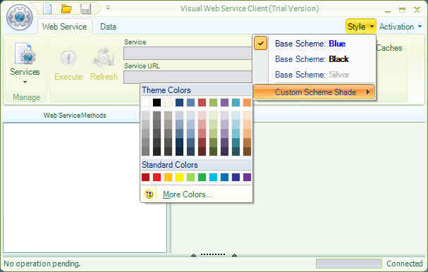The image size is (428, 272).
Task: Pick the aqua theme color swatch
Action: [x=236, y=103]
